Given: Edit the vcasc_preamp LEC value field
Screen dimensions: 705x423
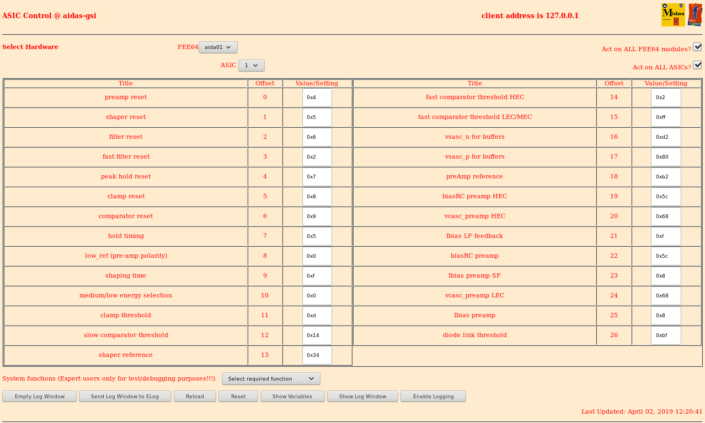Looking at the screenshot, I should (x=666, y=296).
